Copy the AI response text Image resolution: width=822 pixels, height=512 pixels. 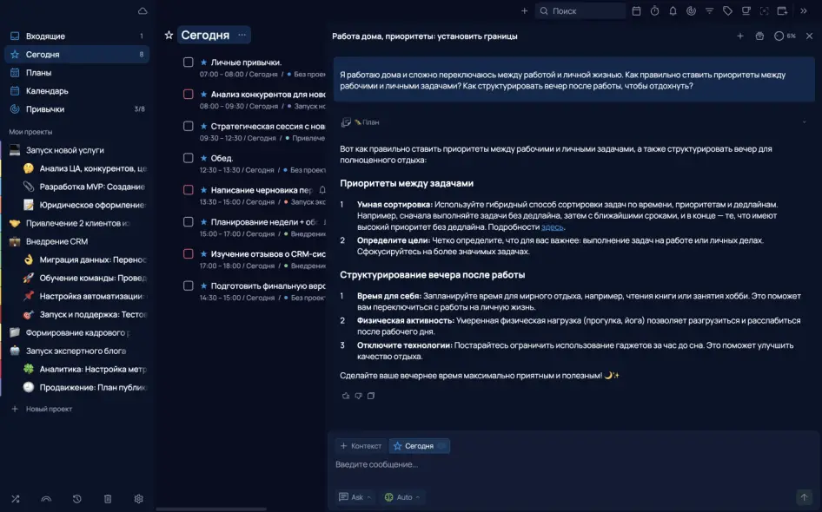point(371,396)
